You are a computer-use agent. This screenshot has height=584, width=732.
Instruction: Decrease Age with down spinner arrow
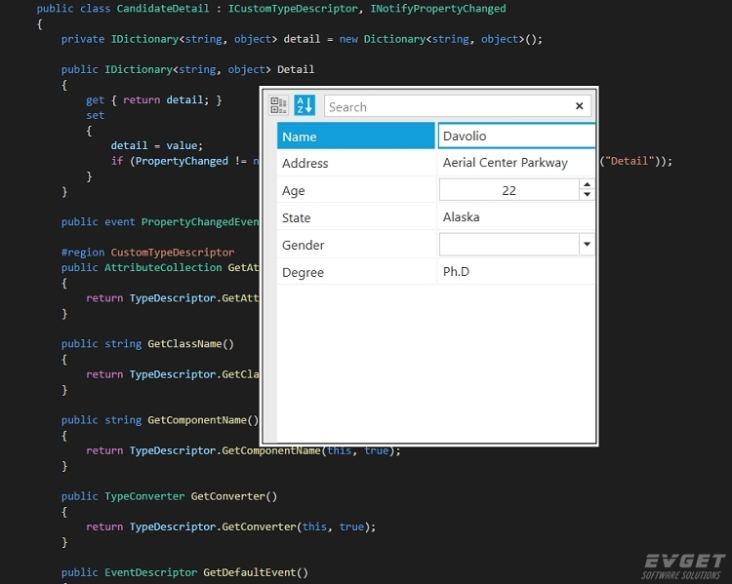point(587,195)
